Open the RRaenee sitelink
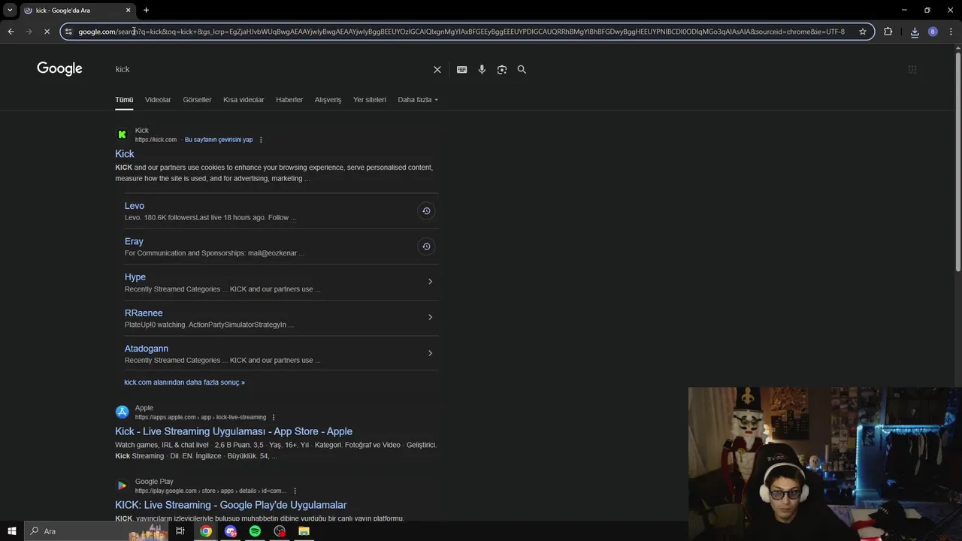Viewport: 962px width, 541px height. tap(144, 313)
